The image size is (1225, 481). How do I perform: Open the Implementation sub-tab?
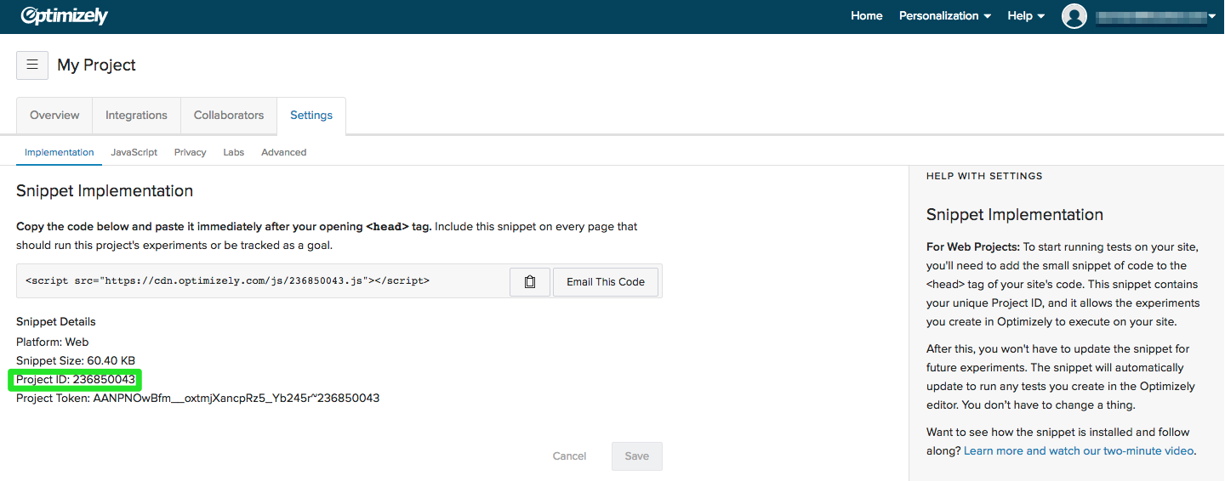(x=60, y=152)
